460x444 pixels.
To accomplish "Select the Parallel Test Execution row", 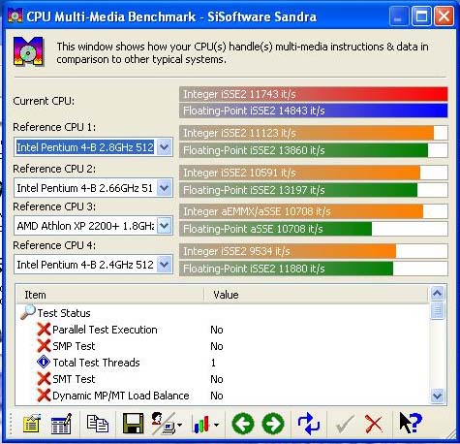I will pyautogui.click(x=223, y=330).
